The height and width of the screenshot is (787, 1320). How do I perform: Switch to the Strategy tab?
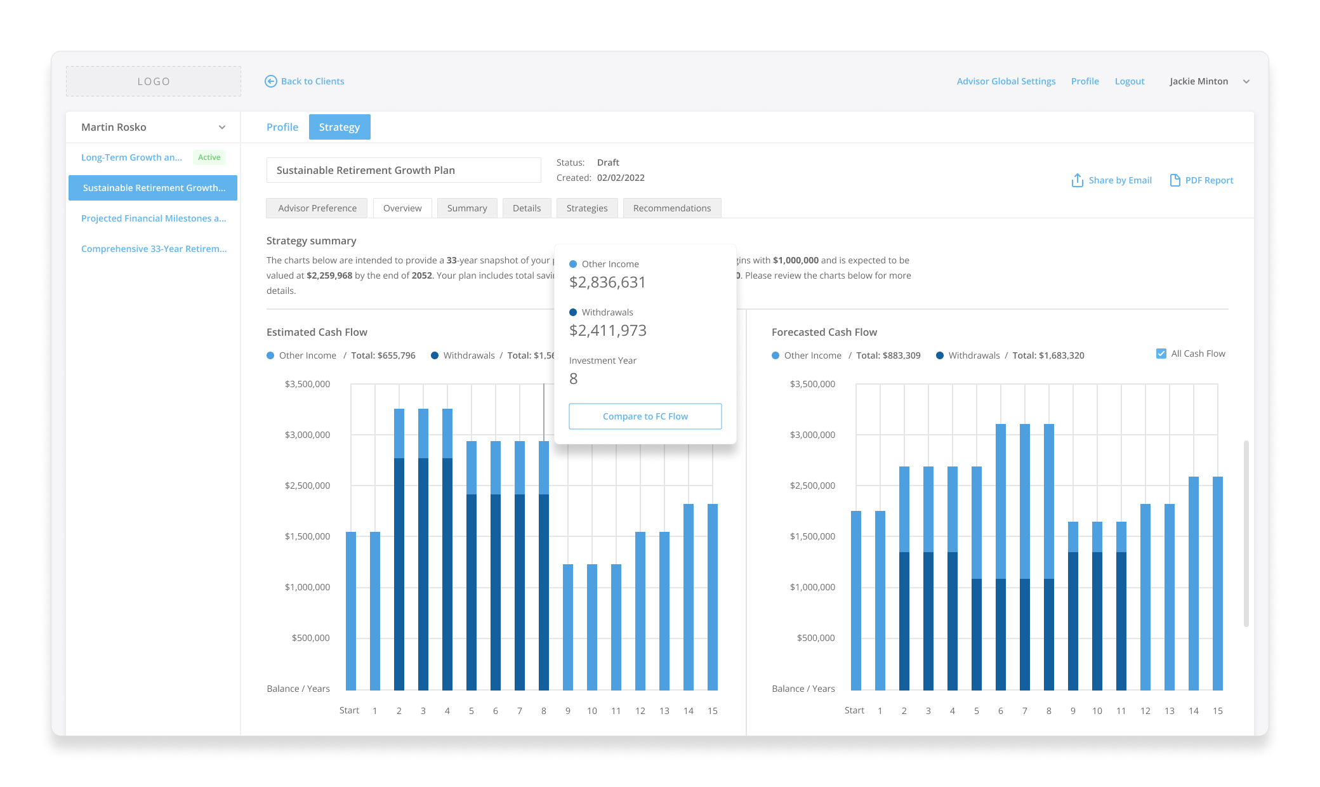pyautogui.click(x=340, y=127)
